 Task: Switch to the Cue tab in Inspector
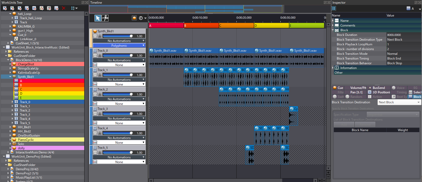pyautogui.click(x=338, y=88)
